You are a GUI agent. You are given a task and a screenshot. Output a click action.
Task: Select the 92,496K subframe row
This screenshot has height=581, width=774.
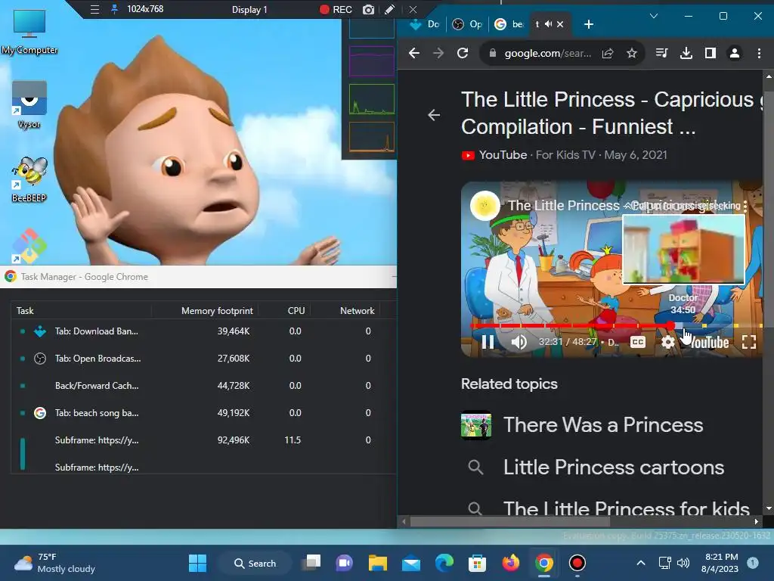click(203, 440)
